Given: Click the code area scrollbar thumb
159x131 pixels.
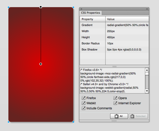Looking at the screenshot, I should coord(147,74).
